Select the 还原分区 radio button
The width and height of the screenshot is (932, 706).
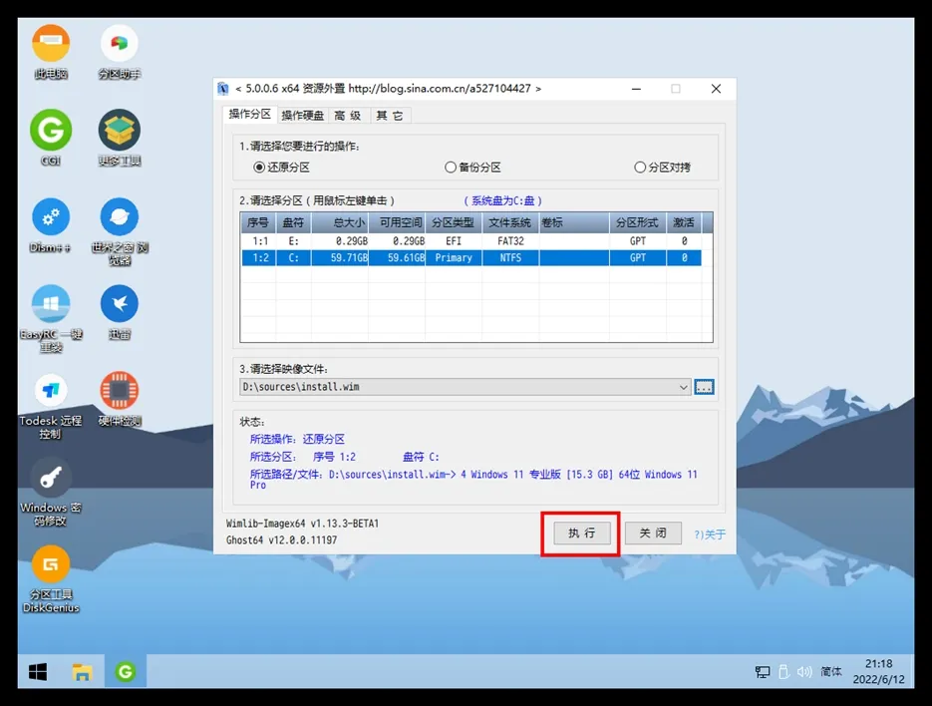tap(259, 168)
